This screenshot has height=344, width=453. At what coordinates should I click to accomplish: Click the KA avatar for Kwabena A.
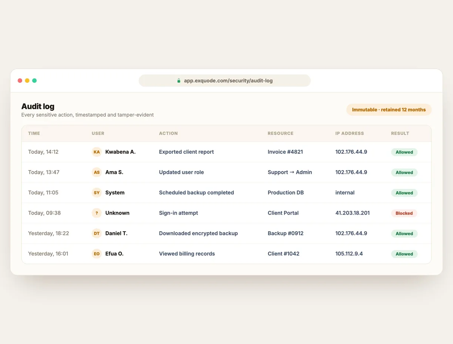point(97,152)
